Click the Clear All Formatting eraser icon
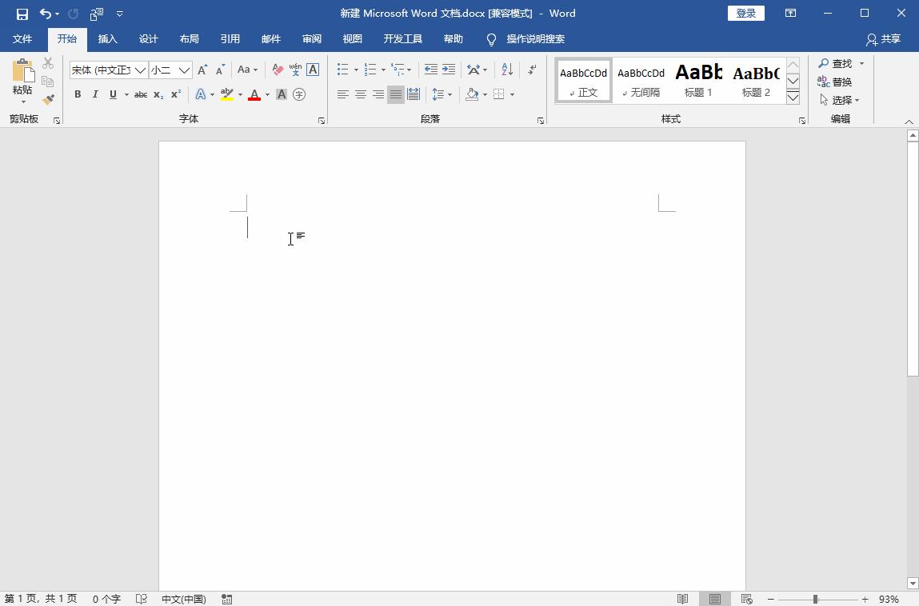The image size is (919, 606). (x=278, y=70)
